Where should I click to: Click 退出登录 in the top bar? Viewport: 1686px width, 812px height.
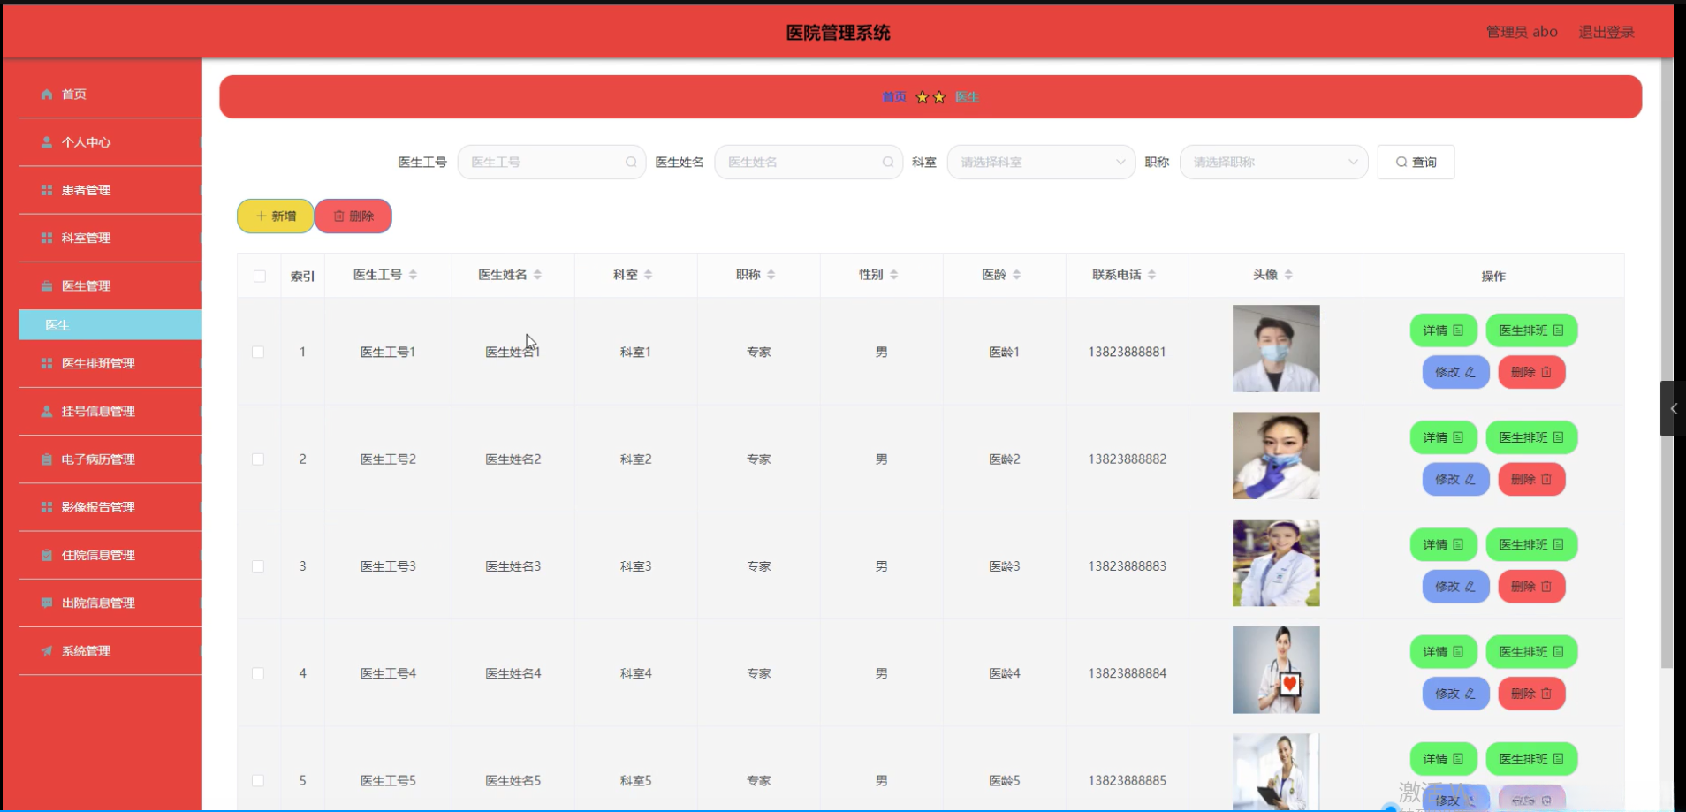1606,32
